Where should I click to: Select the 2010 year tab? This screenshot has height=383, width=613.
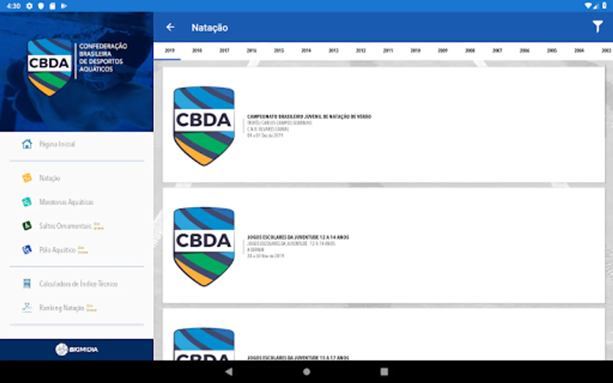tap(415, 50)
